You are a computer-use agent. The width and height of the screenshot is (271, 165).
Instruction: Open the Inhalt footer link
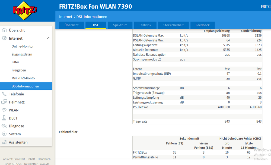pos(31,159)
